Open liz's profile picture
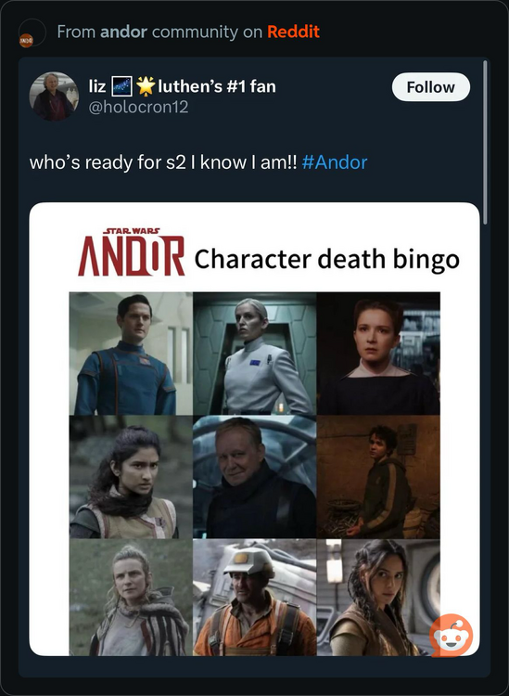 tap(54, 97)
